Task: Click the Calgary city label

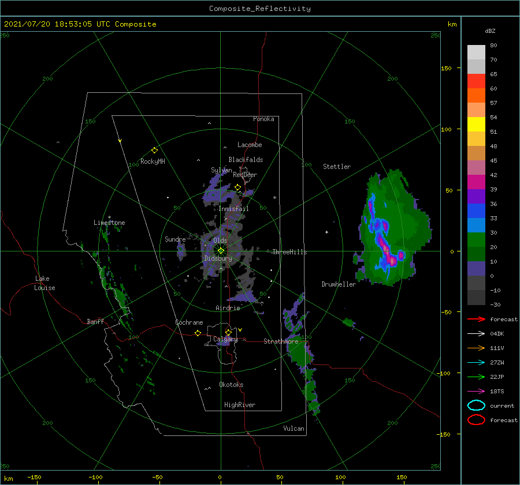Action: (x=225, y=339)
